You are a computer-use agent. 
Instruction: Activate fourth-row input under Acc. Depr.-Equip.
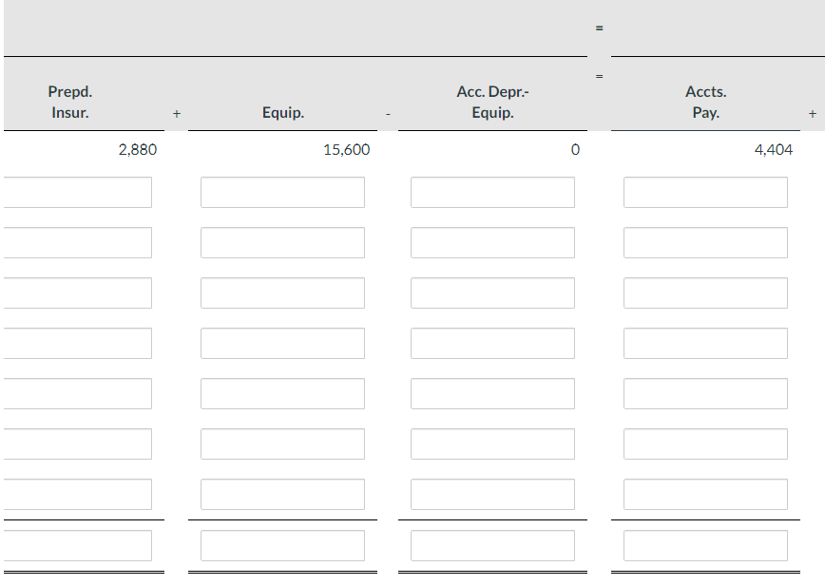[492, 343]
